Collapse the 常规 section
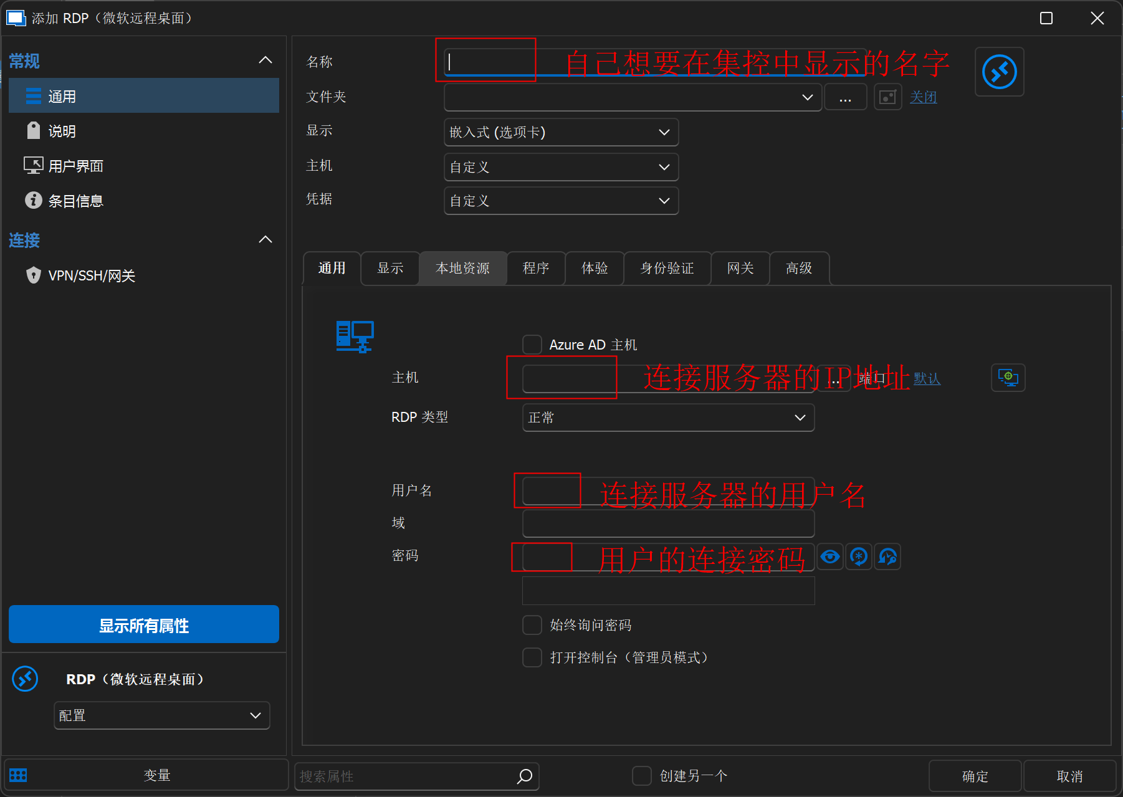The height and width of the screenshot is (797, 1123). (x=265, y=60)
